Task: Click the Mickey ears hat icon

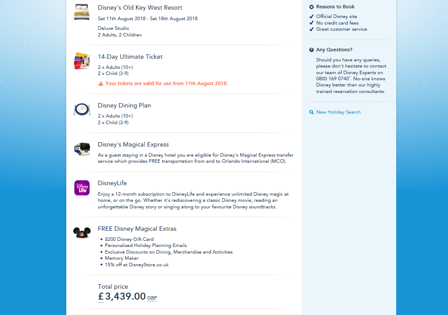Action: 82,233
